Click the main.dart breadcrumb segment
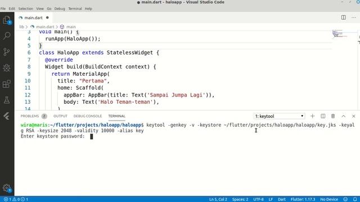 45,27
